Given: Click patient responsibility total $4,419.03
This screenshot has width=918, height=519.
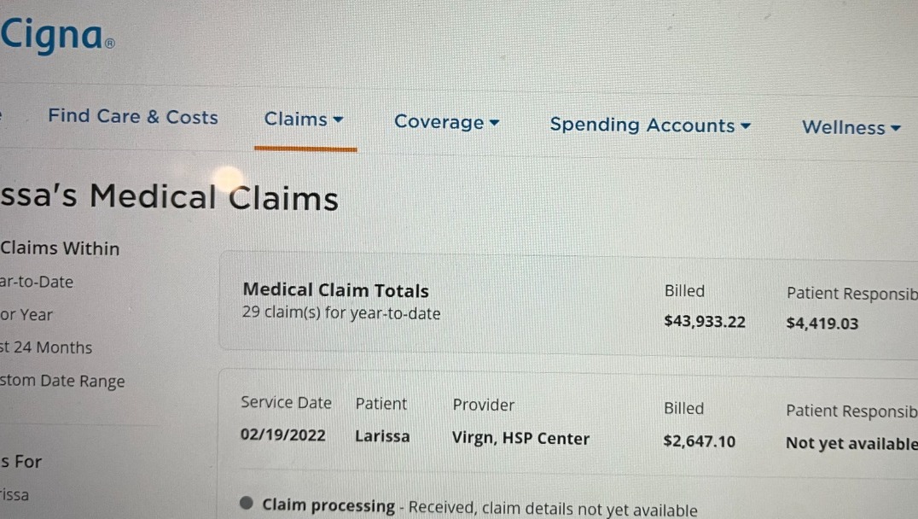Looking at the screenshot, I should coord(822,324).
